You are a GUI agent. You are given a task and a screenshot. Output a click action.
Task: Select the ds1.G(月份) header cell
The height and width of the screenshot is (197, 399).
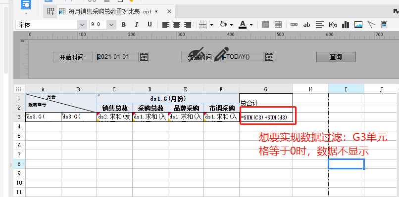(x=168, y=98)
